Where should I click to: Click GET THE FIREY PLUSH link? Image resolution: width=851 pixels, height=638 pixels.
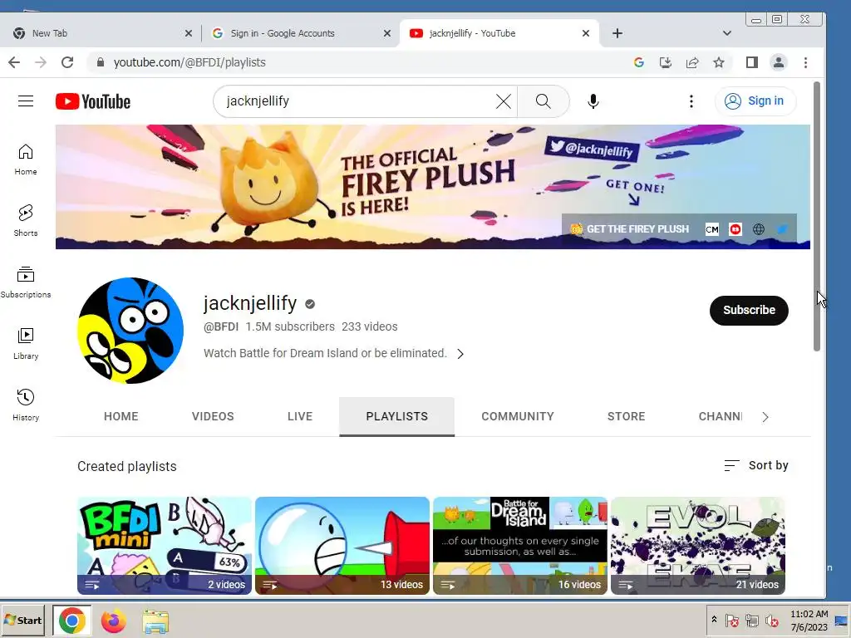(630, 229)
